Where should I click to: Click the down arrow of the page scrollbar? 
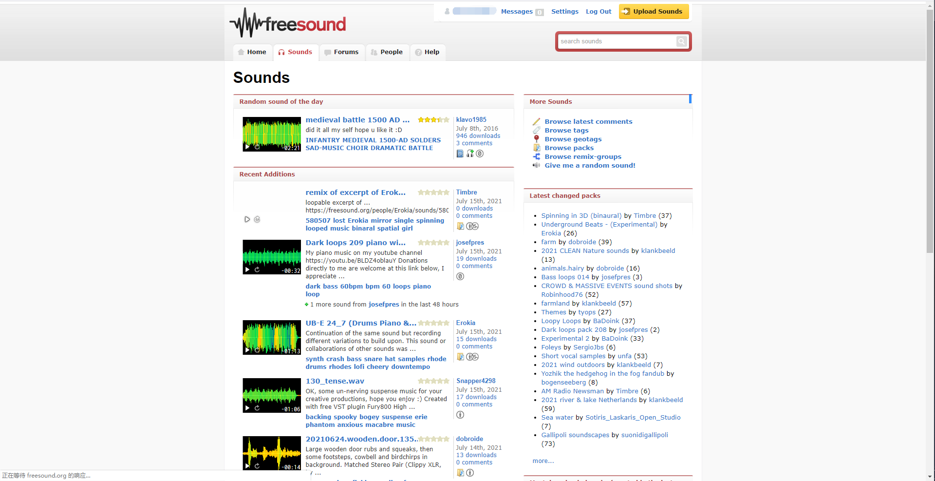click(x=930, y=476)
